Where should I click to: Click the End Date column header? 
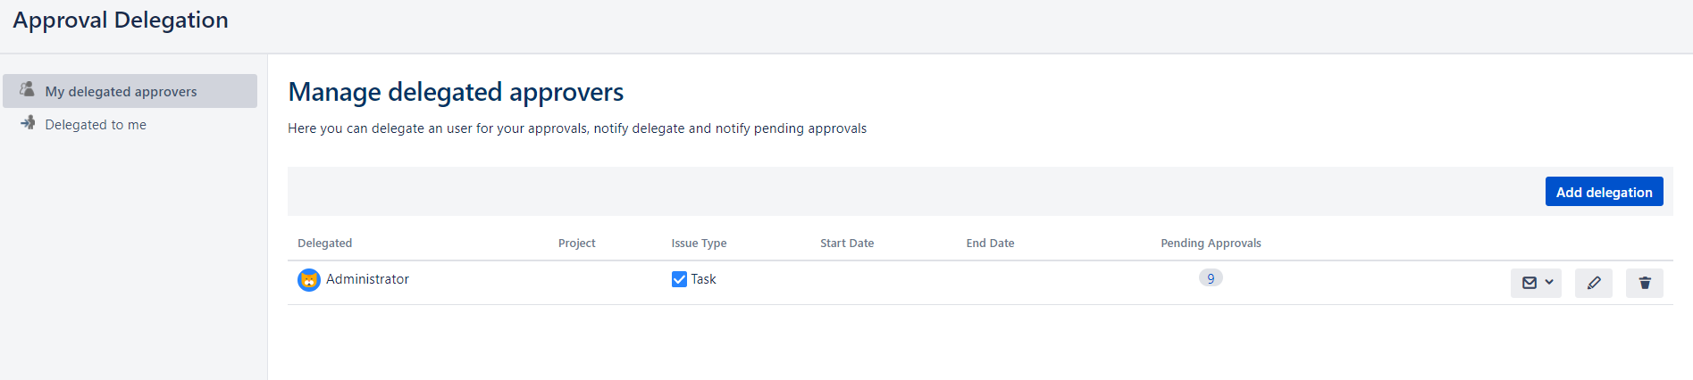pos(990,243)
